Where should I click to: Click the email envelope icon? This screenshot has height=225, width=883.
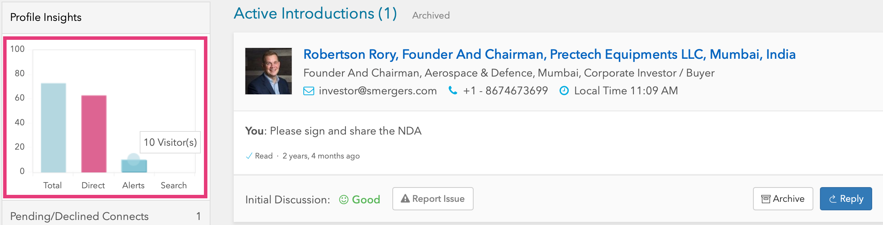click(x=309, y=91)
